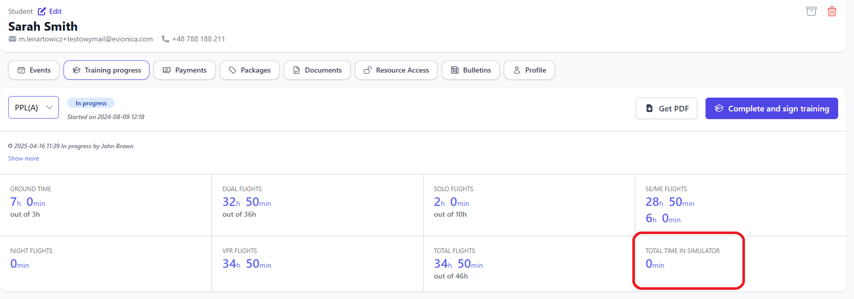Image resolution: width=854 pixels, height=299 pixels.
Task: View the Profile tab
Action: point(529,70)
